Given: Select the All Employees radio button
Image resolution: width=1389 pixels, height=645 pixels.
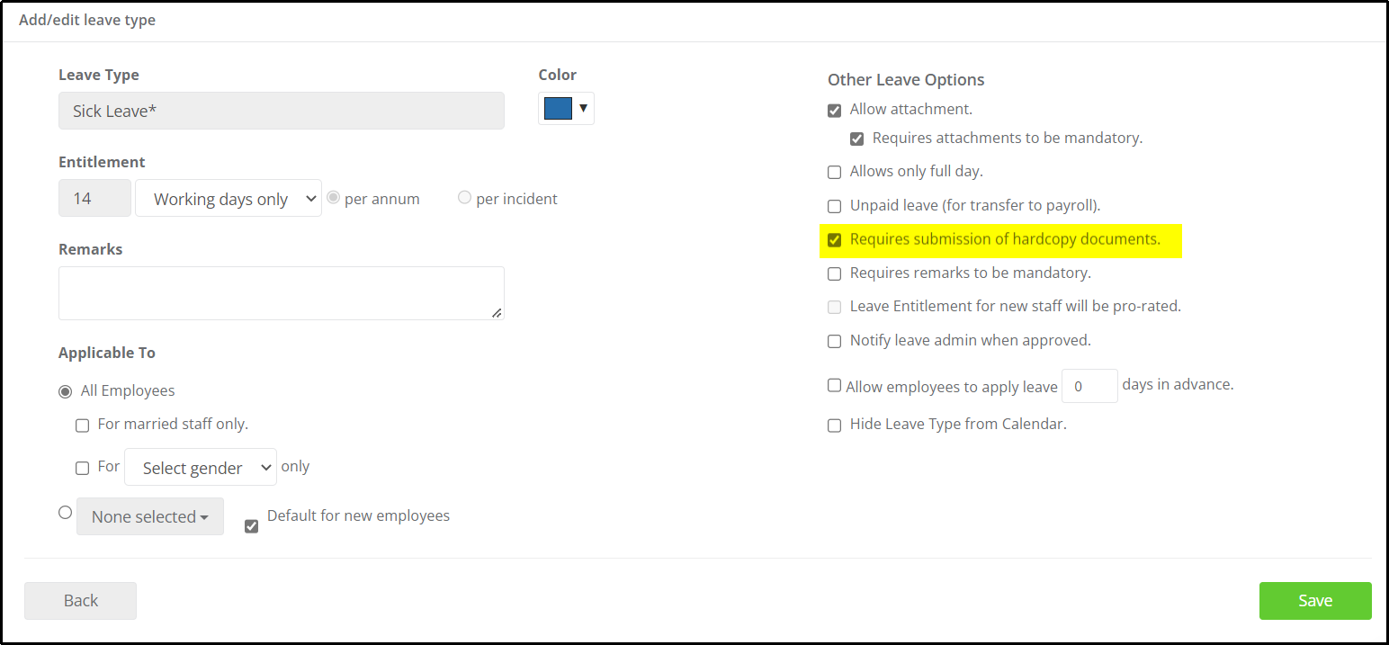Looking at the screenshot, I should click(x=65, y=392).
